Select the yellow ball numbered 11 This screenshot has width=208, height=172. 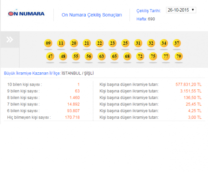click(x=61, y=43)
